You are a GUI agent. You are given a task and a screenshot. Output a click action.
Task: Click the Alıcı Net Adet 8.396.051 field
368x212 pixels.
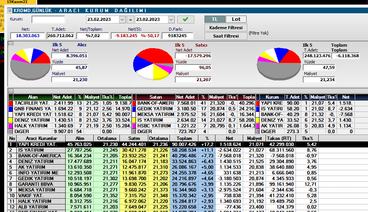69,56
